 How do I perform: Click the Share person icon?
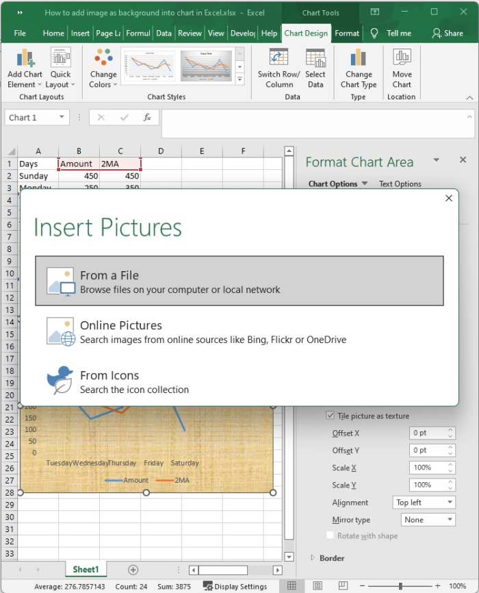click(437, 34)
